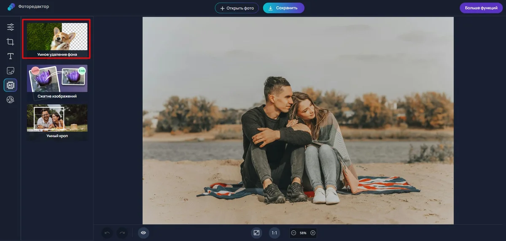Click the Фоторедактор title text
The image size is (506, 241).
click(x=33, y=7)
